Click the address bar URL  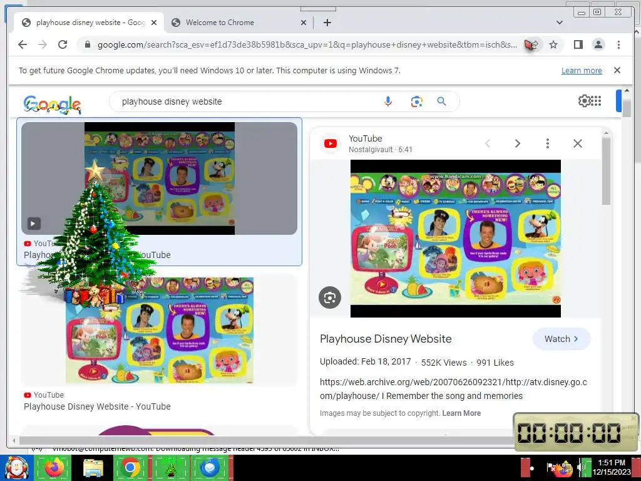click(307, 44)
